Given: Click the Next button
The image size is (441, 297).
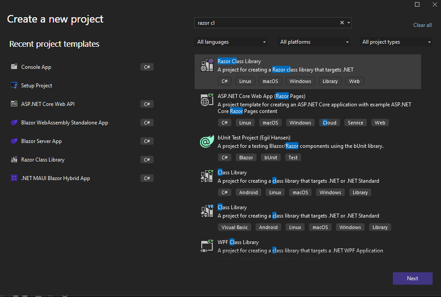Looking at the screenshot, I should 413,278.
